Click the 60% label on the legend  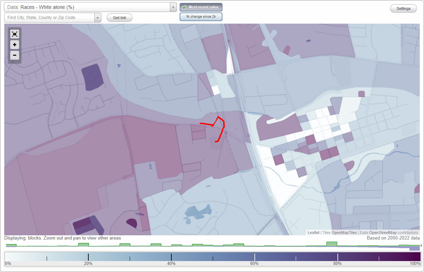(x=254, y=264)
